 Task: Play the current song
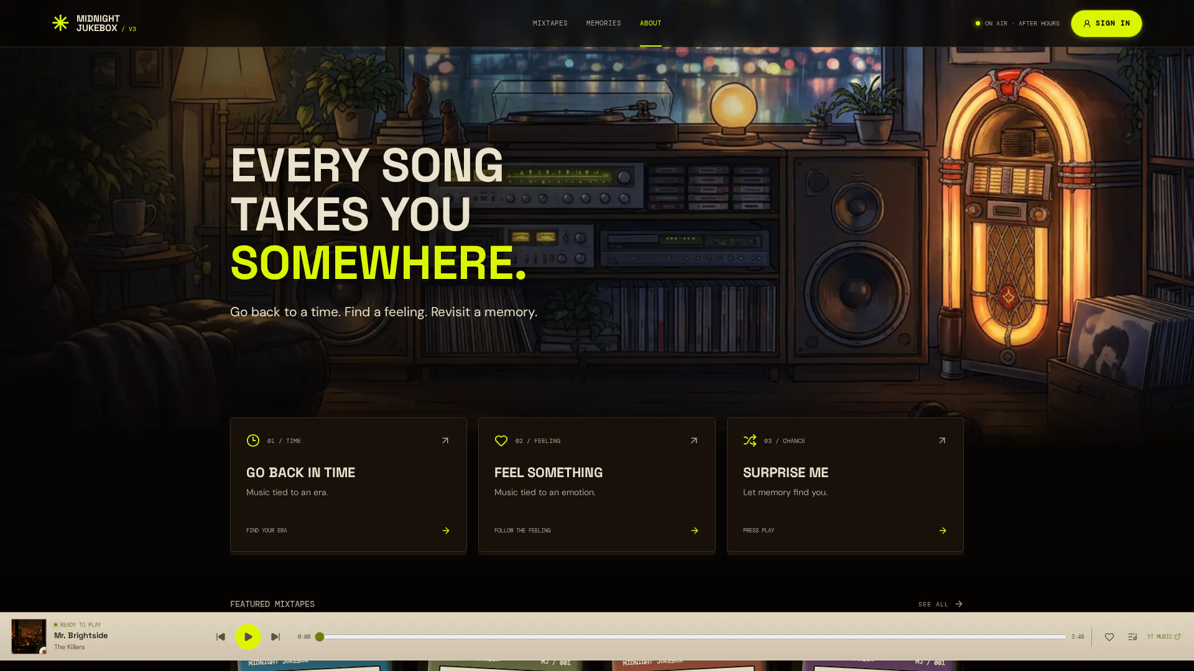pyautogui.click(x=248, y=637)
